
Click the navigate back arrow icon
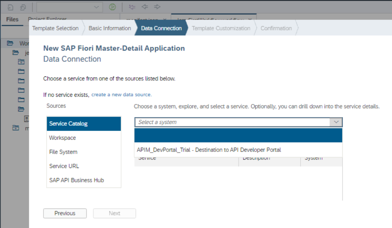coord(145,7)
